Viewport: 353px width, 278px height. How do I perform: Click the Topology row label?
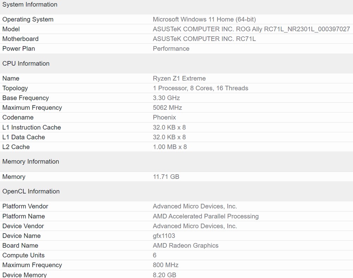pos(15,88)
